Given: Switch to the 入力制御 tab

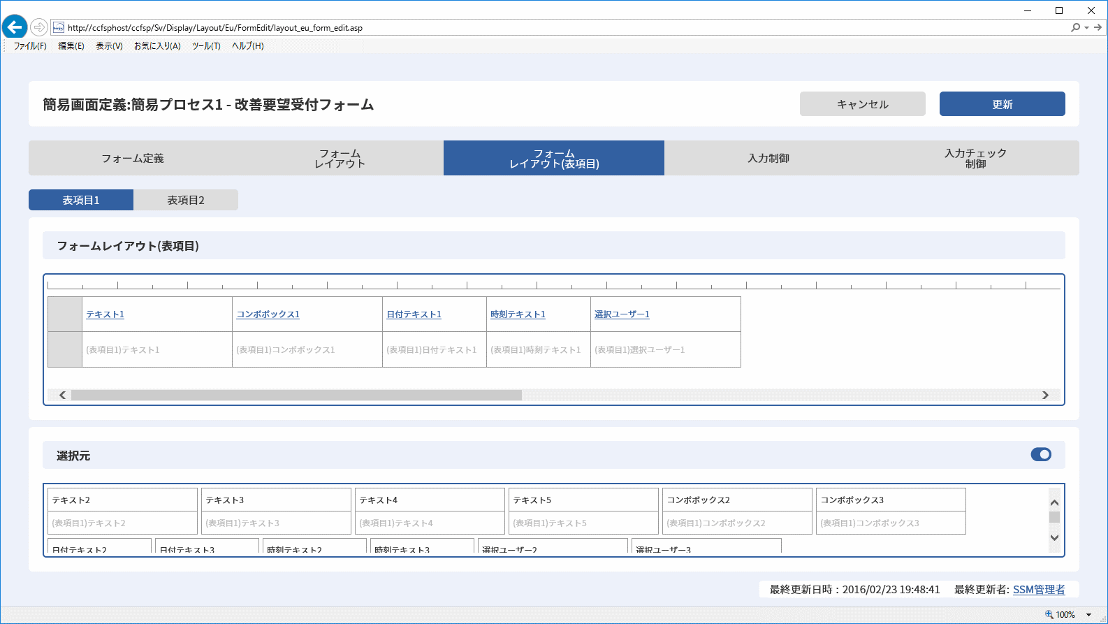Looking at the screenshot, I should coord(768,158).
